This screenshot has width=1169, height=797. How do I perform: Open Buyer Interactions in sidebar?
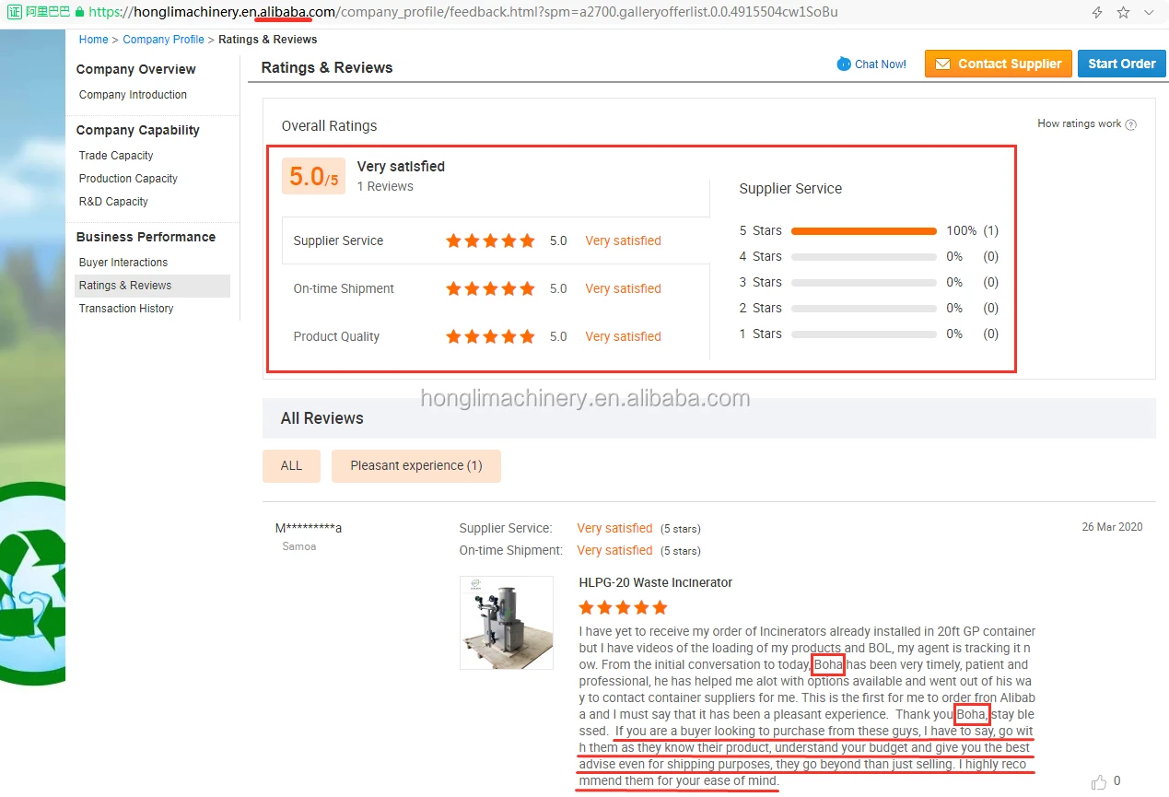tap(123, 263)
